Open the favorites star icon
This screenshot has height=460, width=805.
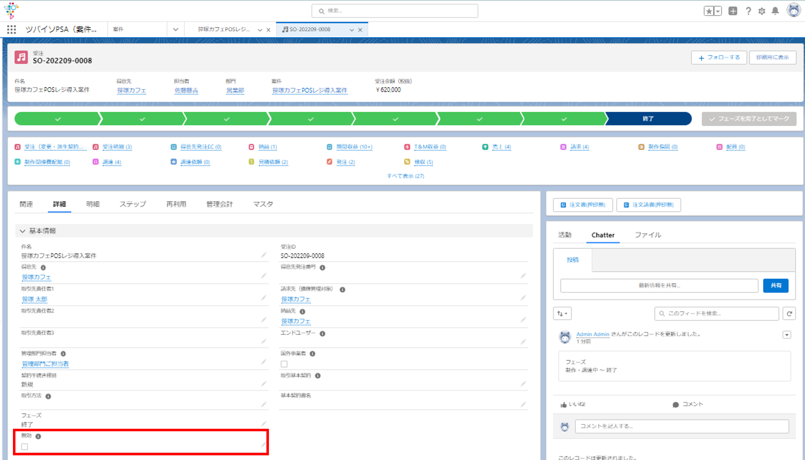pyautogui.click(x=709, y=11)
